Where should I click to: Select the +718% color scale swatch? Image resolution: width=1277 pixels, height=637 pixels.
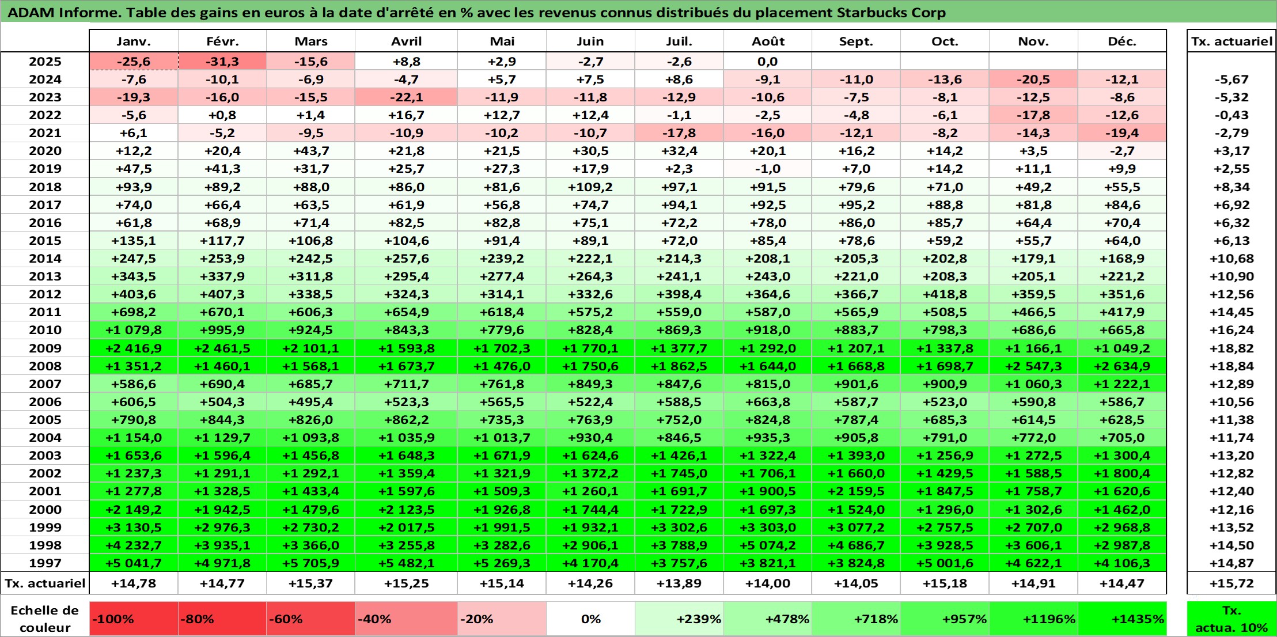click(856, 619)
